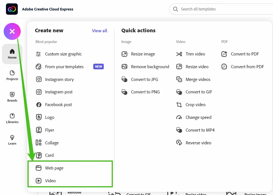Select Collage from the create list
Image resolution: width=273 pixels, height=195 pixels.
click(52, 143)
